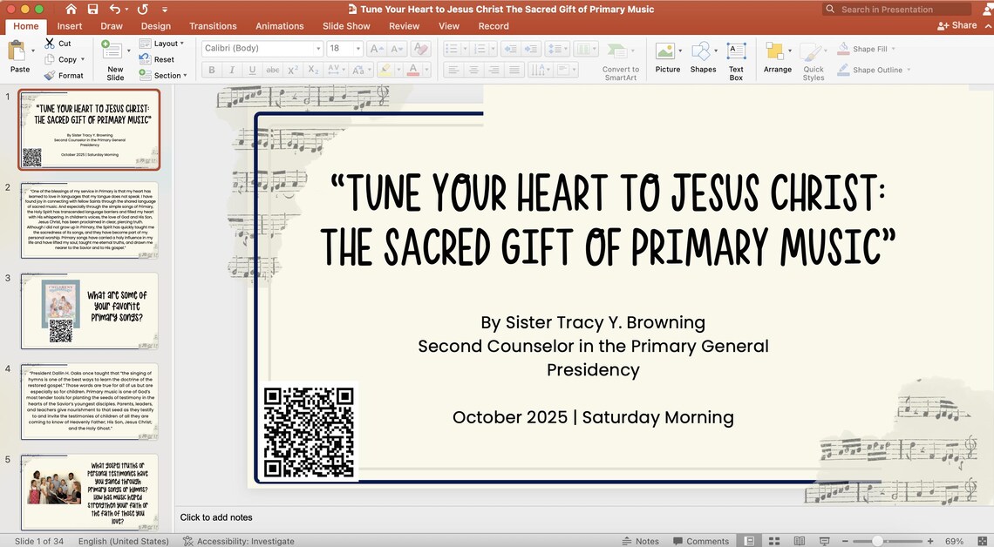Open the Slide Show tab

pos(346,26)
